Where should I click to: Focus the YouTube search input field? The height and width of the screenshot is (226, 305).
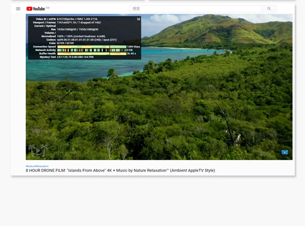tap(195, 9)
